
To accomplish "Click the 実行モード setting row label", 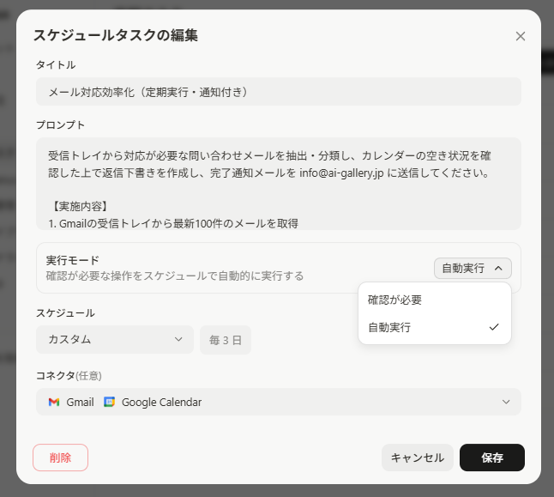I will 73,260.
